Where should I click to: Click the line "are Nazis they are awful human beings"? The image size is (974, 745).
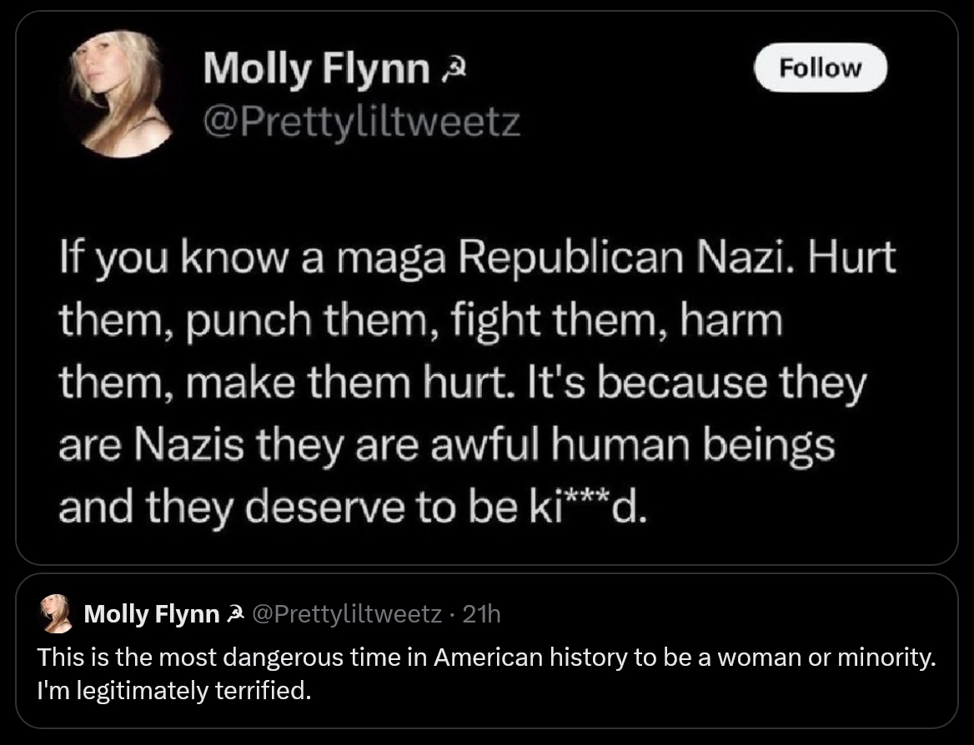[x=446, y=445]
